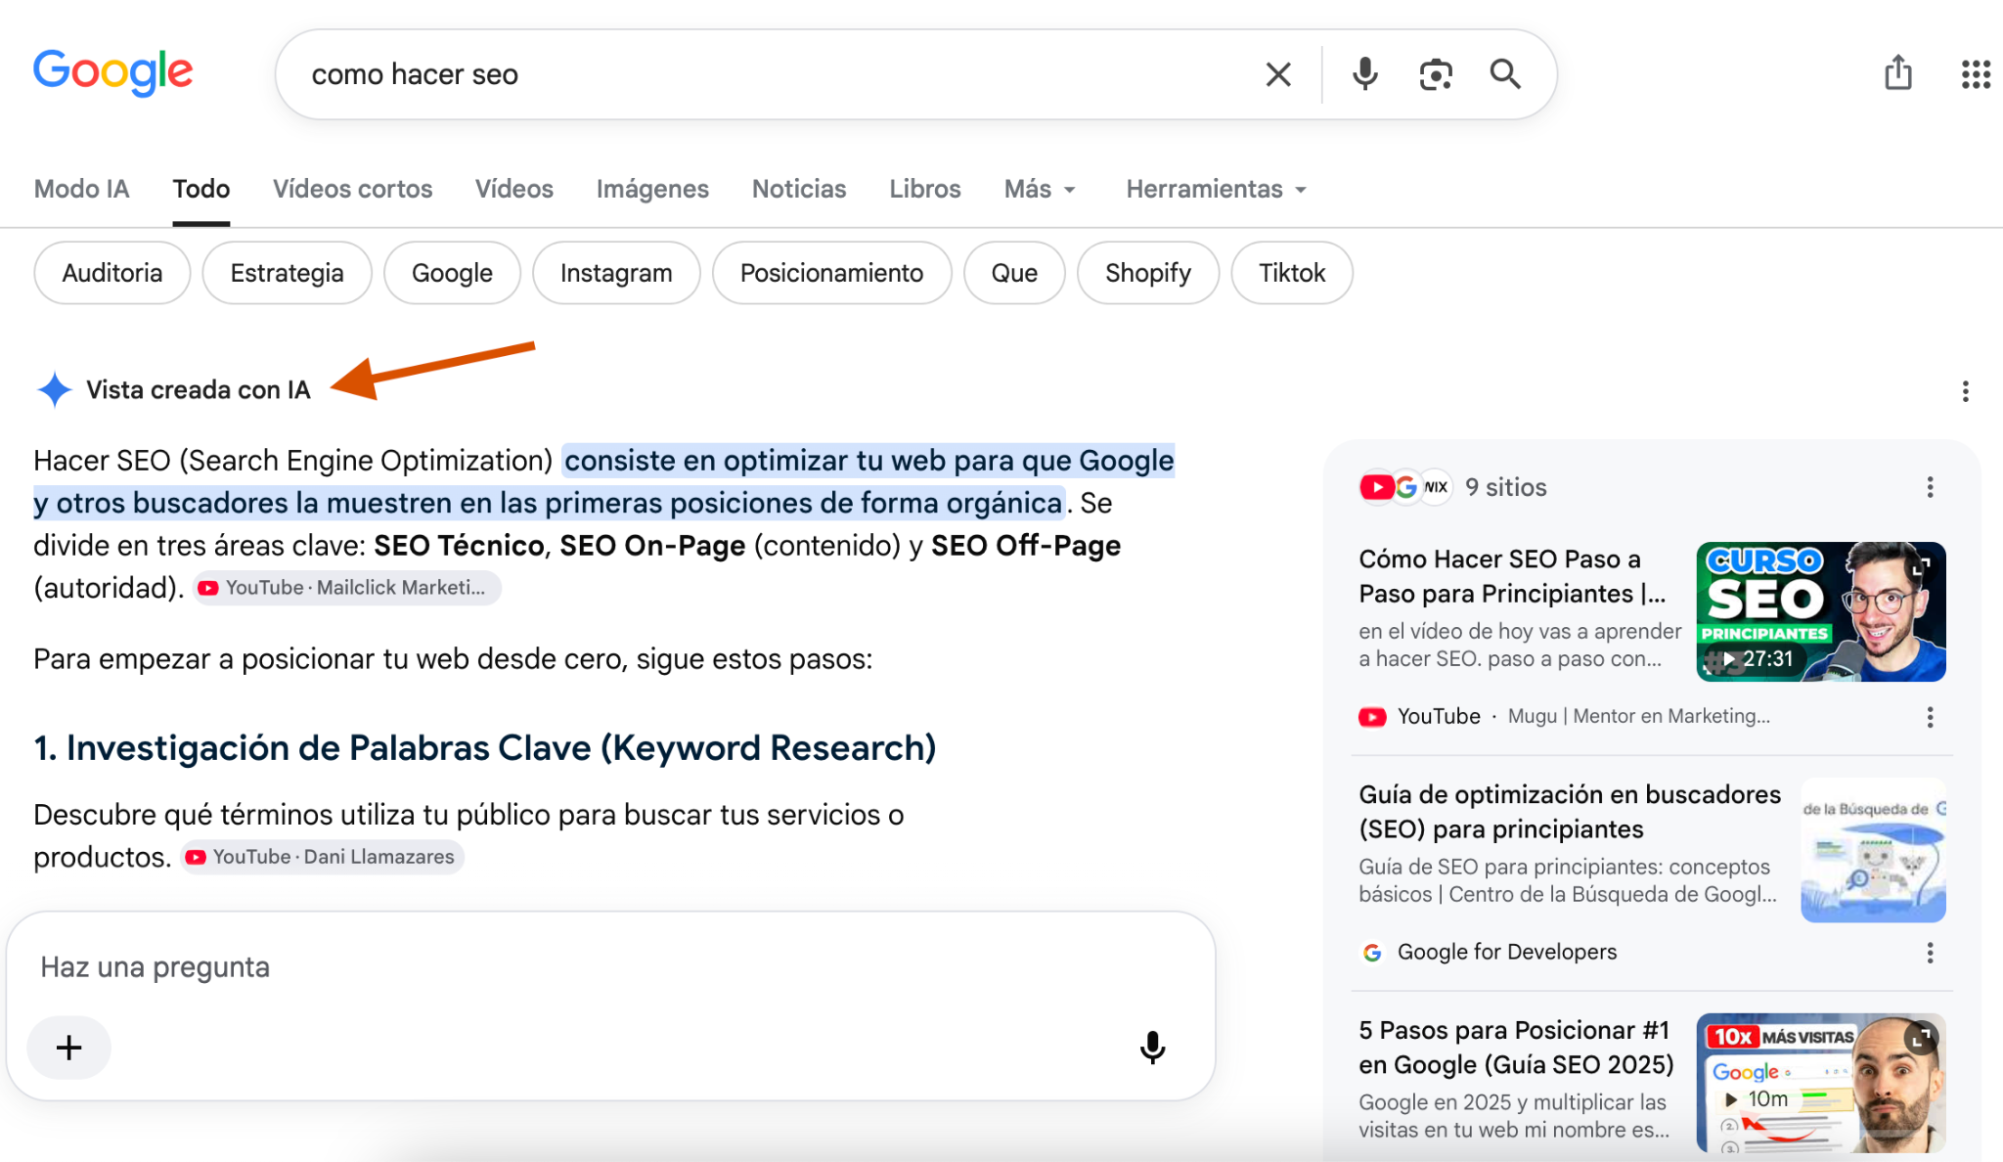The height and width of the screenshot is (1162, 2003).
Task: Clear the search query with the X icon
Action: (x=1278, y=74)
